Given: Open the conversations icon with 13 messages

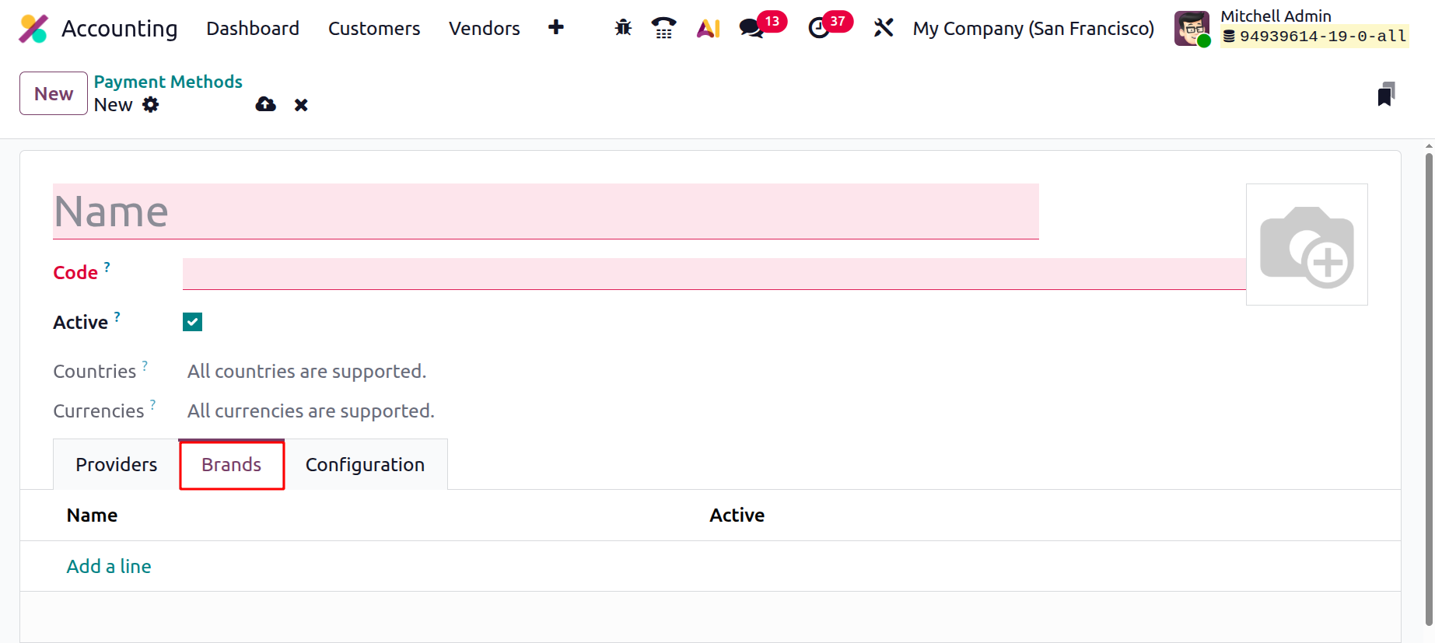Looking at the screenshot, I should (751, 28).
